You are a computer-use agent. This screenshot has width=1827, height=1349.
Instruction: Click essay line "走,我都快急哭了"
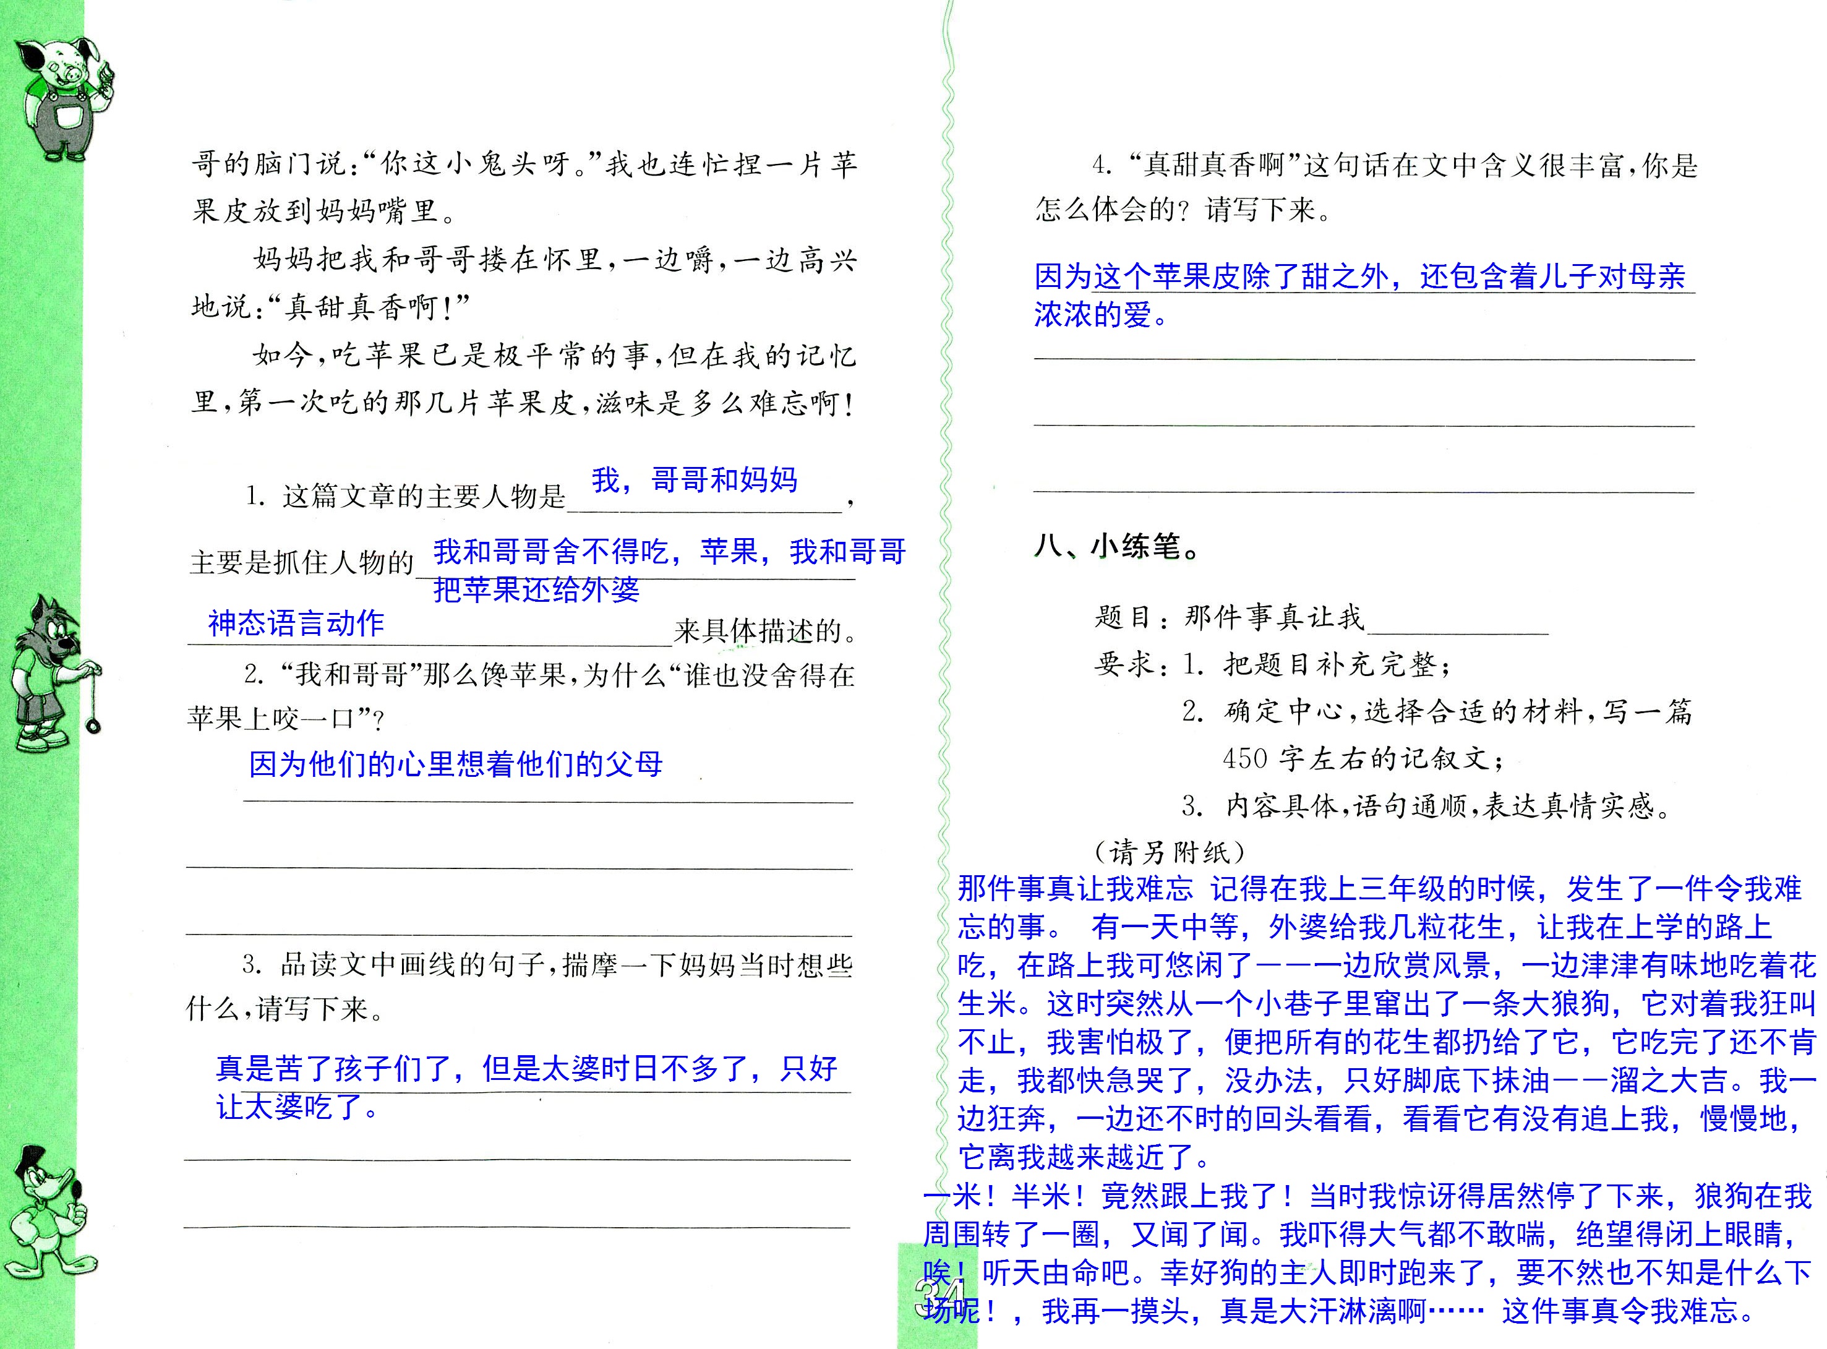[x=1387, y=1081]
